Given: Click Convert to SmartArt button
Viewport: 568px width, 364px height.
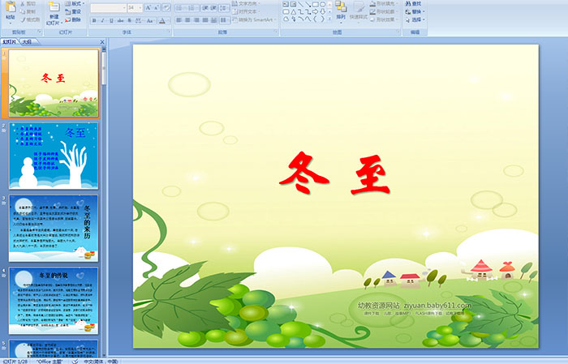Looking at the screenshot, I should [x=254, y=19].
